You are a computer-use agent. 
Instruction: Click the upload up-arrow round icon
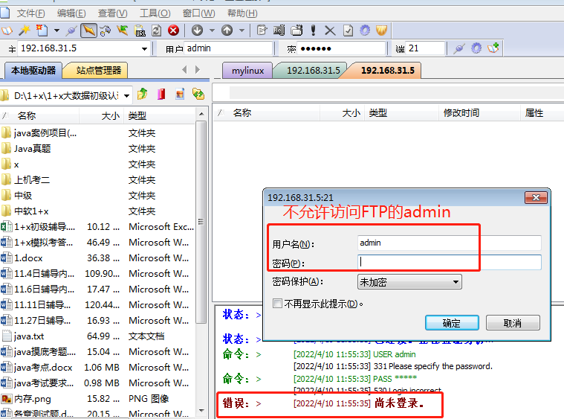[x=227, y=31]
